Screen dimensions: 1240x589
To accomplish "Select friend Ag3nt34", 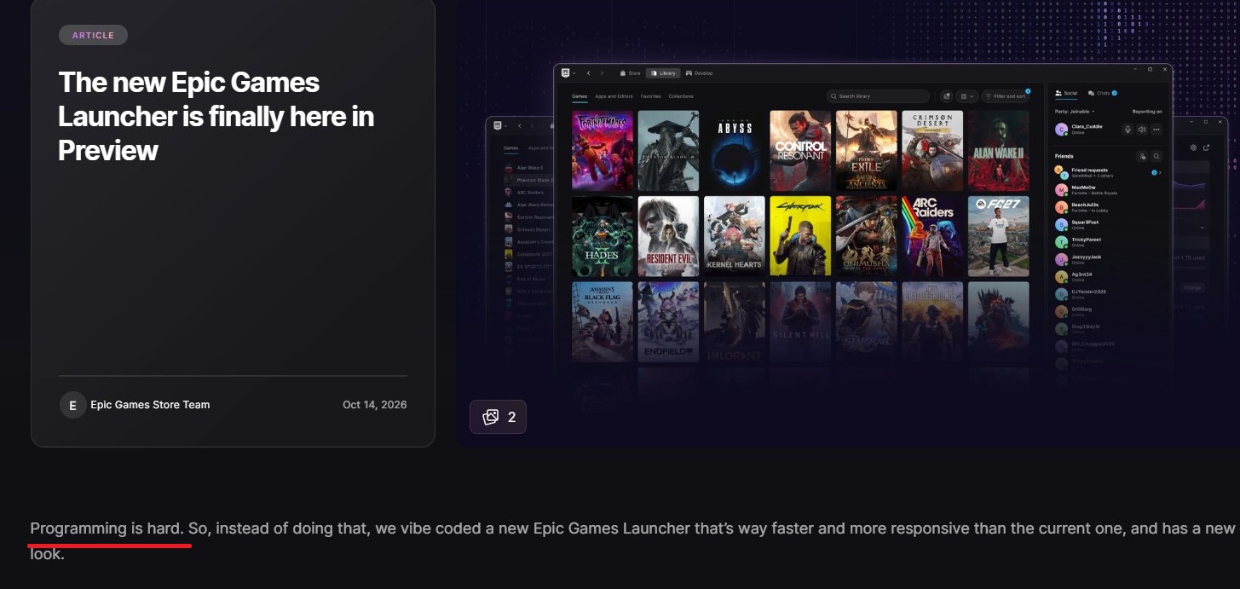I will [1108, 277].
